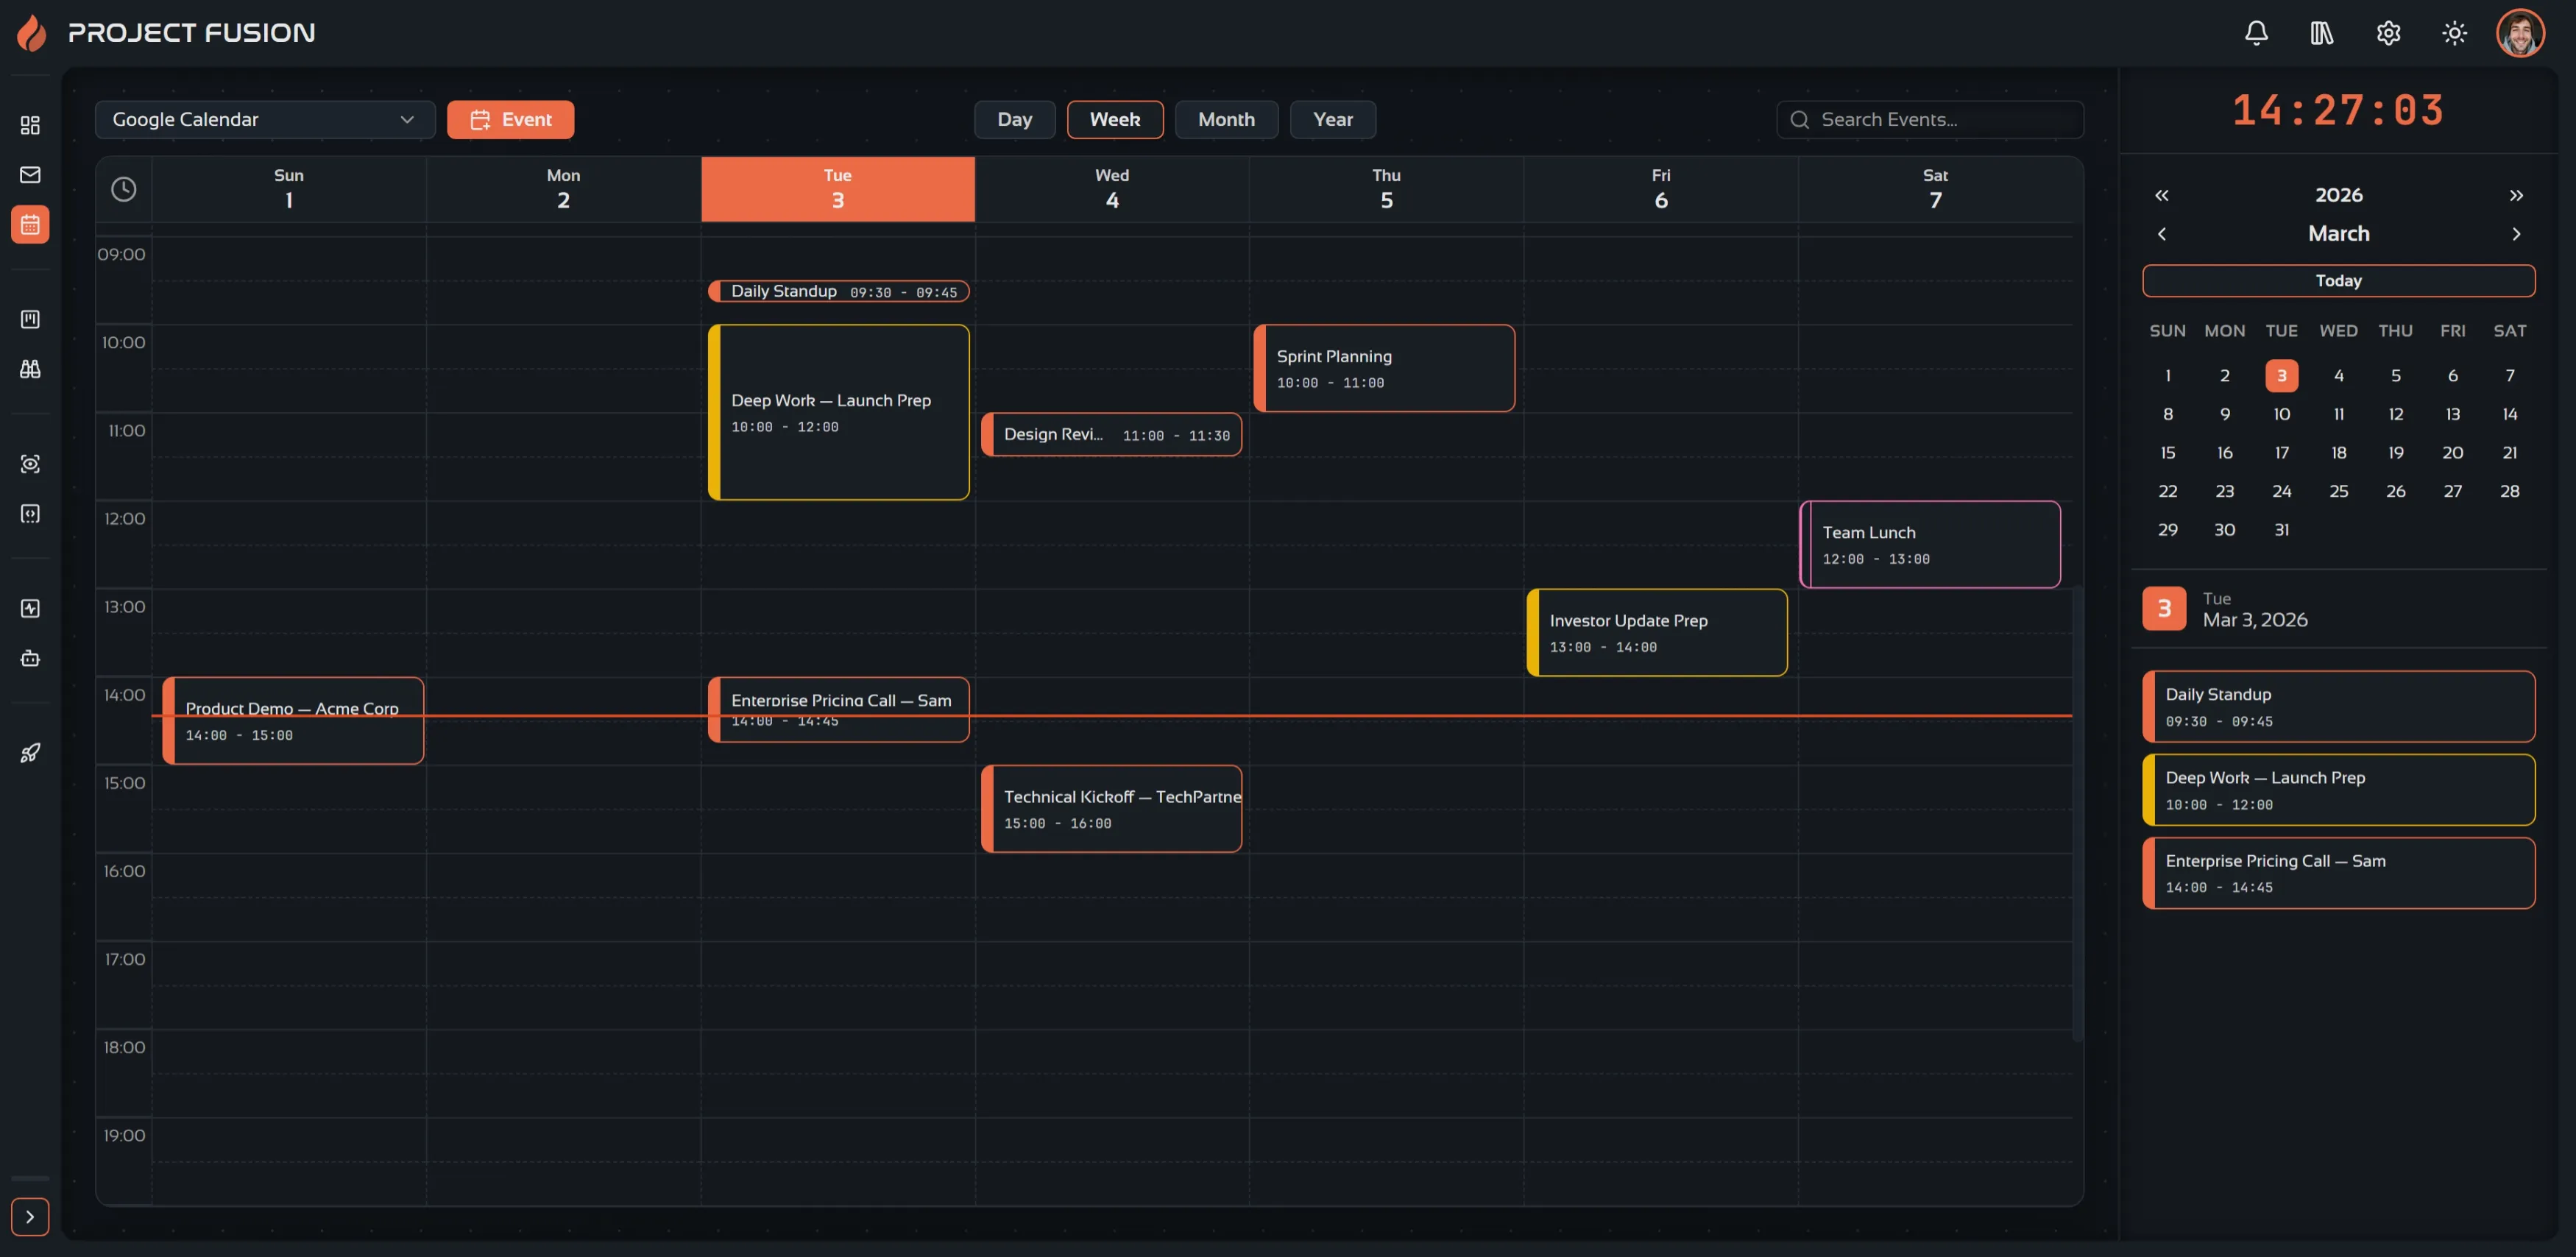The height and width of the screenshot is (1257, 2576).
Task: Switch to Month view
Action: pos(1226,119)
